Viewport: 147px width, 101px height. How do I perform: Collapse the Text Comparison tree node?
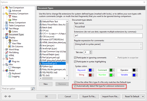[3, 8]
